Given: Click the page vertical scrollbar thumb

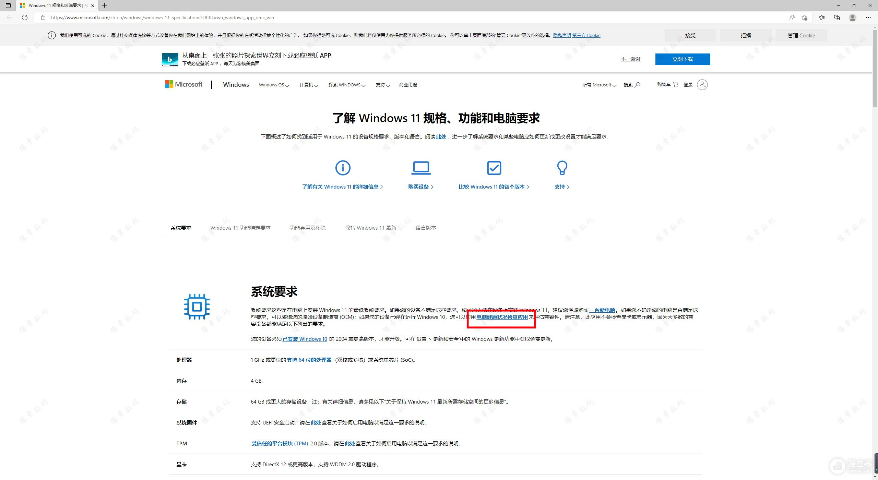Looking at the screenshot, I should 875,69.
